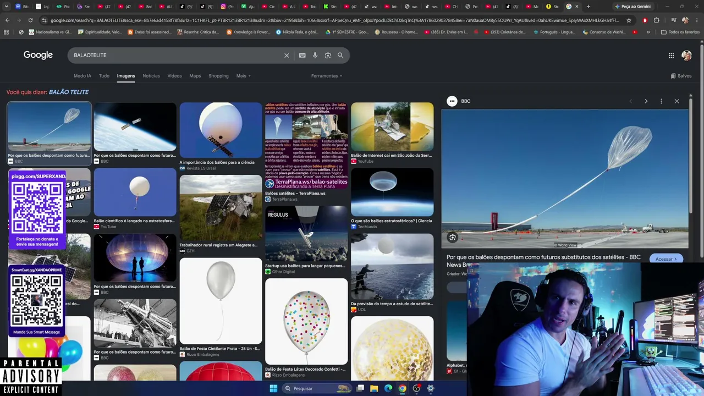This screenshot has width=704, height=396.
Task: Open Google Lens image search
Action: click(328, 55)
